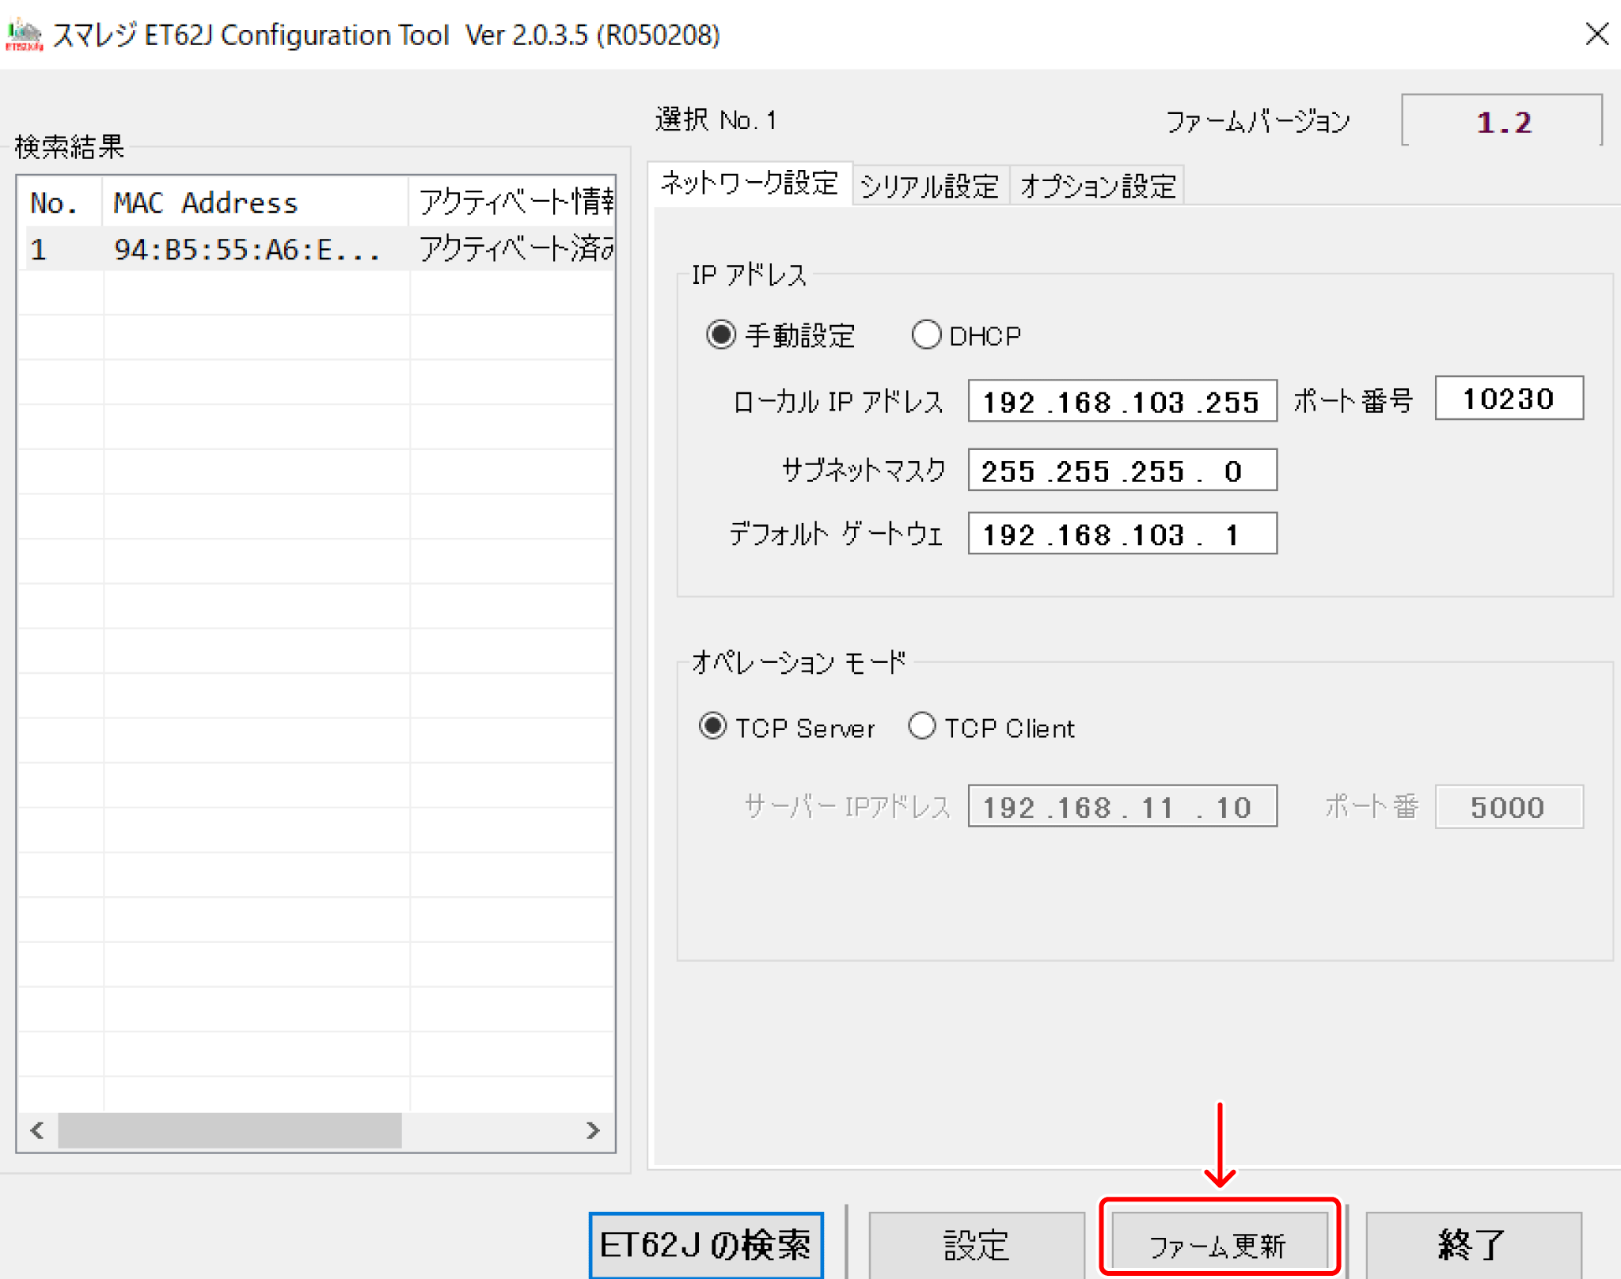Screen dimensions: 1621x1279
Task: Switch to the シリアル設定 tab
Action: coord(930,187)
